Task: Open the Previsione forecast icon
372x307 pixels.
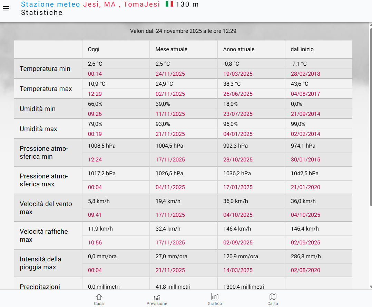Action: point(157,297)
